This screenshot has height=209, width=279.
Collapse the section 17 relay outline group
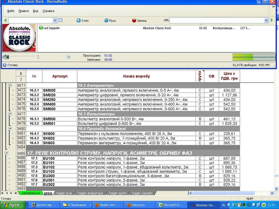click(6, 153)
